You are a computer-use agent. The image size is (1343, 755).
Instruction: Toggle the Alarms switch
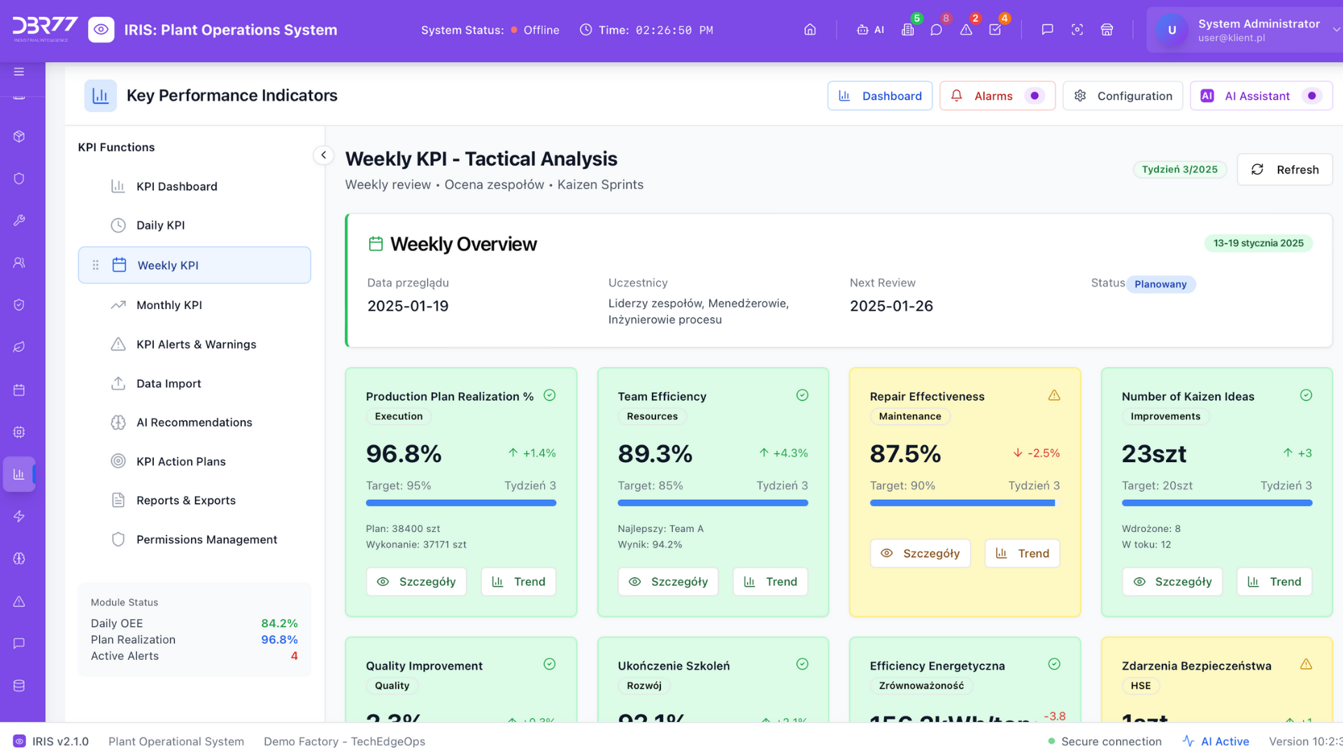pyautogui.click(x=1035, y=96)
